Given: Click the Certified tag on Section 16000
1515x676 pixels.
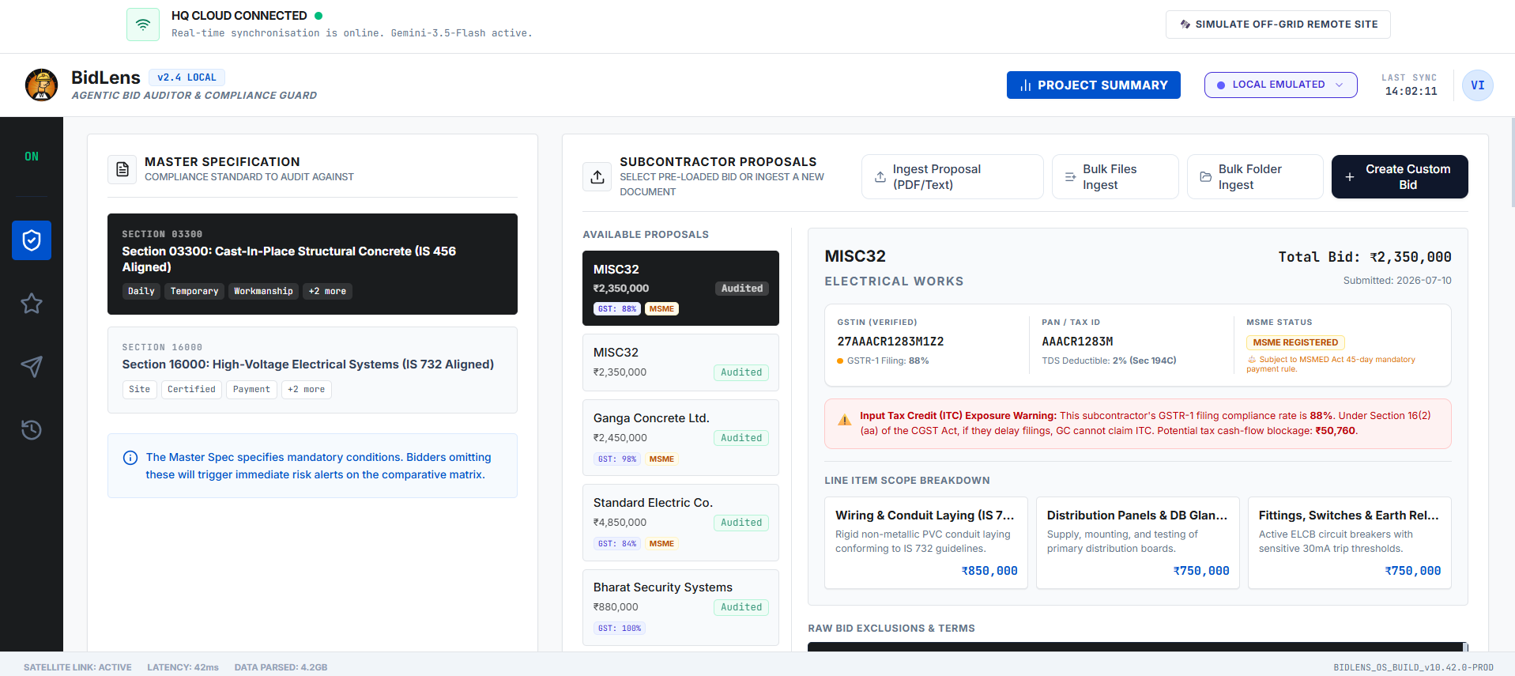Looking at the screenshot, I should tap(191, 389).
